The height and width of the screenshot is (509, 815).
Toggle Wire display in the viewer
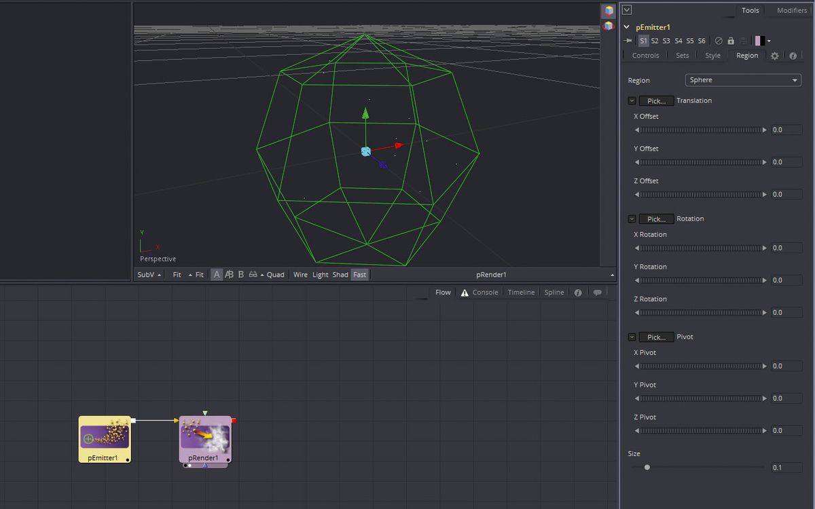(300, 274)
